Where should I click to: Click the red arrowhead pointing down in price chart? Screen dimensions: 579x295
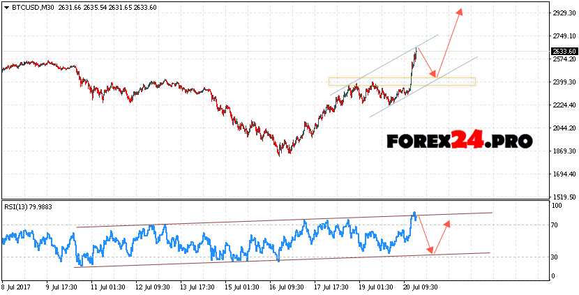pos(434,75)
